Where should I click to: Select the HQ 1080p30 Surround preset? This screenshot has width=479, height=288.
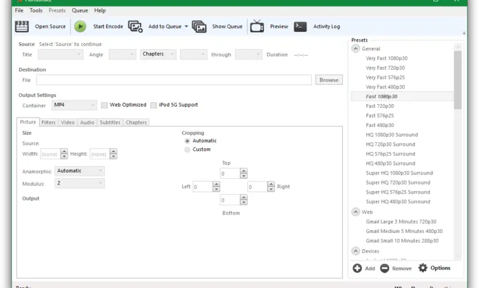[392, 135]
